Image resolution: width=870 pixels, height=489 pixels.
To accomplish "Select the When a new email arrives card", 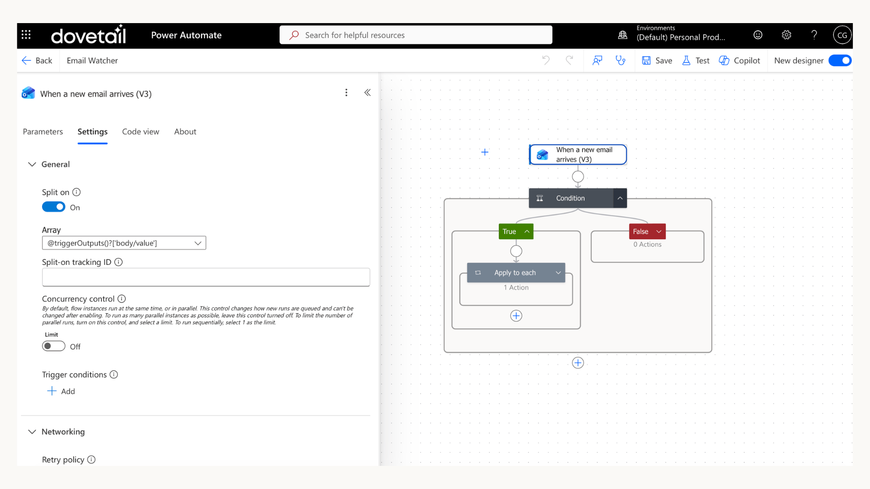I will click(x=578, y=154).
